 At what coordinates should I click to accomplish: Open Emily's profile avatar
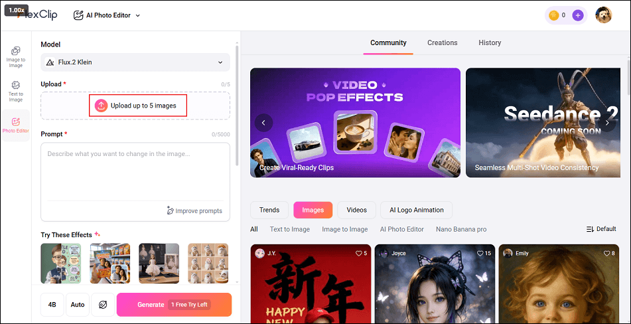point(508,253)
